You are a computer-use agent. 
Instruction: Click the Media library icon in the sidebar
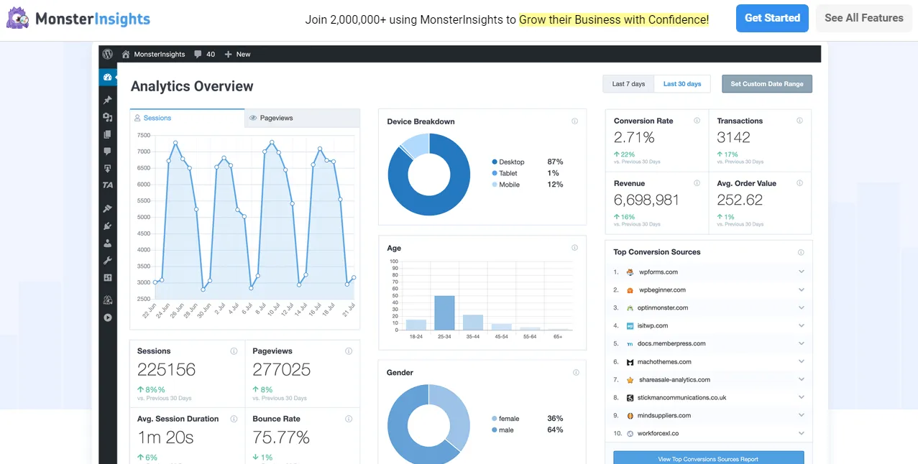[x=108, y=116]
